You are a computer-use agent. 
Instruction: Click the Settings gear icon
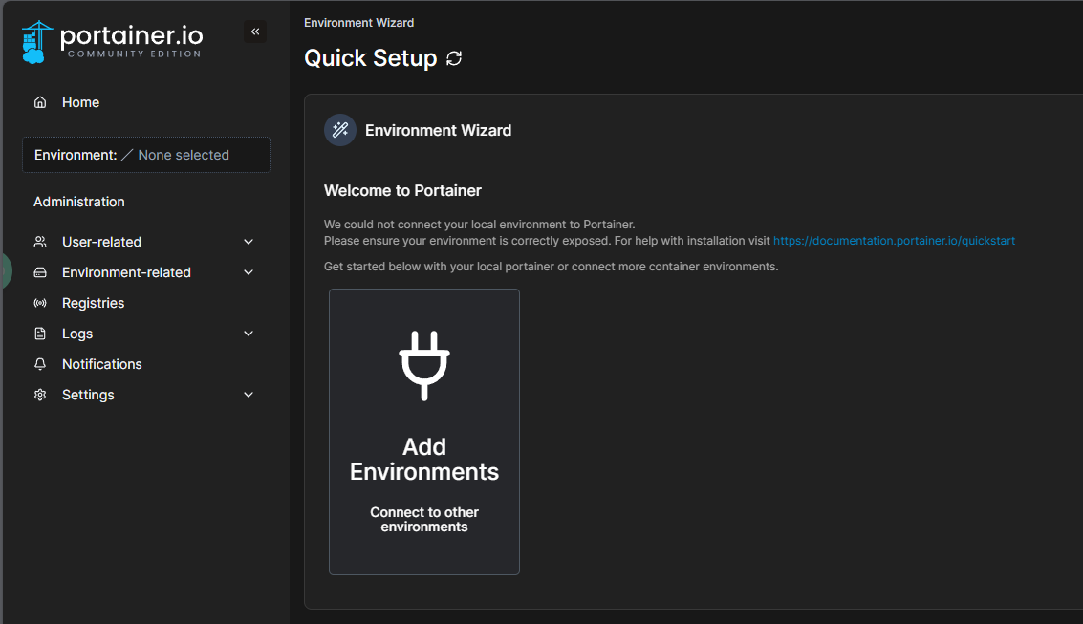tap(40, 395)
